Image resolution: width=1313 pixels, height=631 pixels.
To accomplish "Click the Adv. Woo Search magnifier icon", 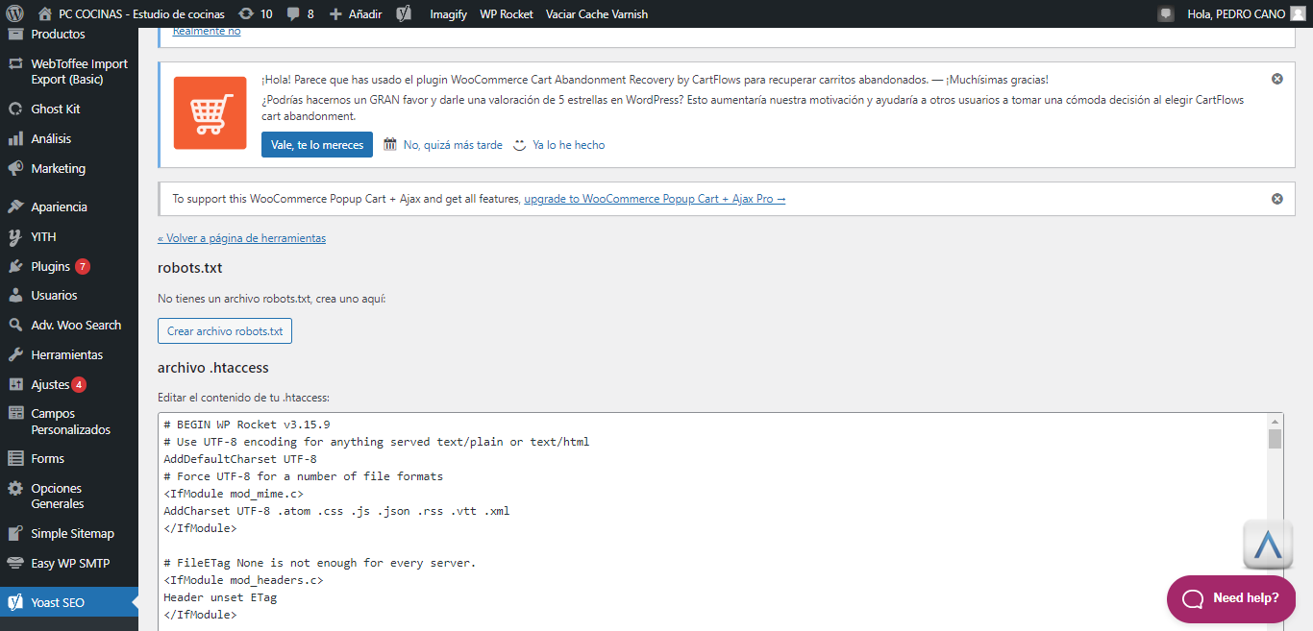I will click(x=15, y=325).
